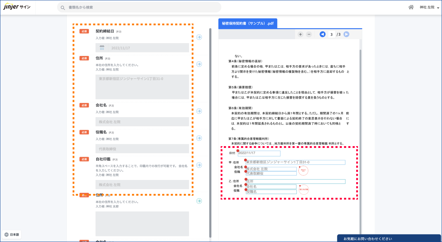The image size is (442, 242).
Task: Select the 秘密保持契約書（サンプル）.pdf tab
Action: pos(248,23)
